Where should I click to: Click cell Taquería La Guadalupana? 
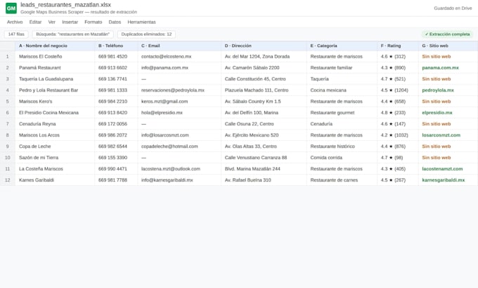pos(55,79)
